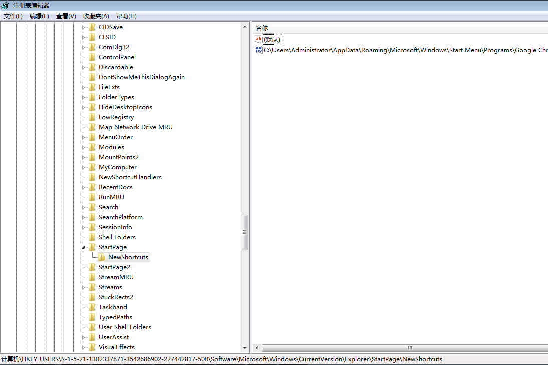Click the Search folder icon
This screenshot has width=548, height=365.
point(92,207)
